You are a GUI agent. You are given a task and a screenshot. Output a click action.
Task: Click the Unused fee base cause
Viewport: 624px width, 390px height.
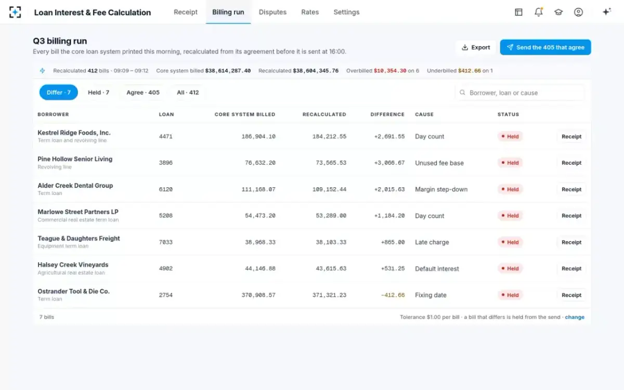pyautogui.click(x=439, y=163)
